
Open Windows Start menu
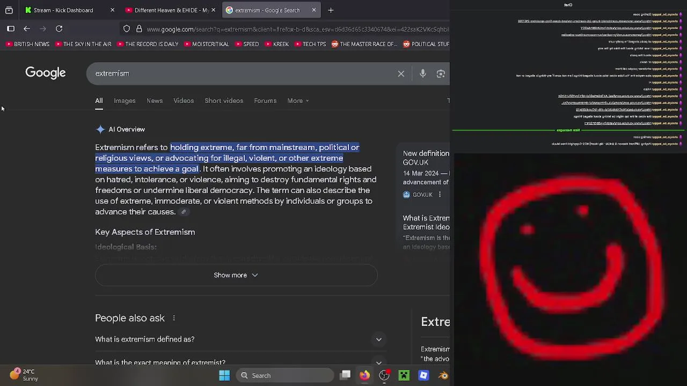(x=224, y=376)
